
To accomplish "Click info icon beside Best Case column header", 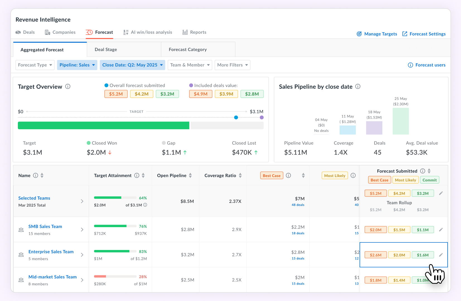I will tap(289, 175).
